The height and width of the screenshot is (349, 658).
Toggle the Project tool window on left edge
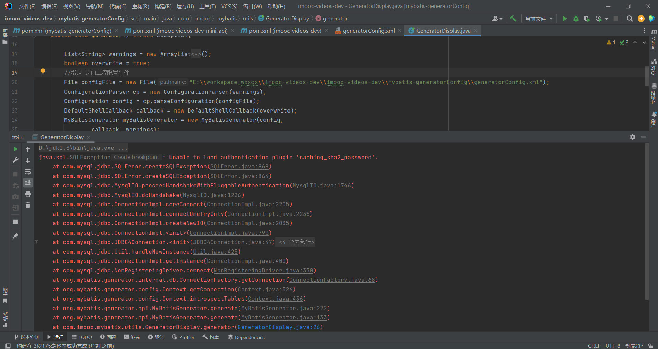pos(5,36)
